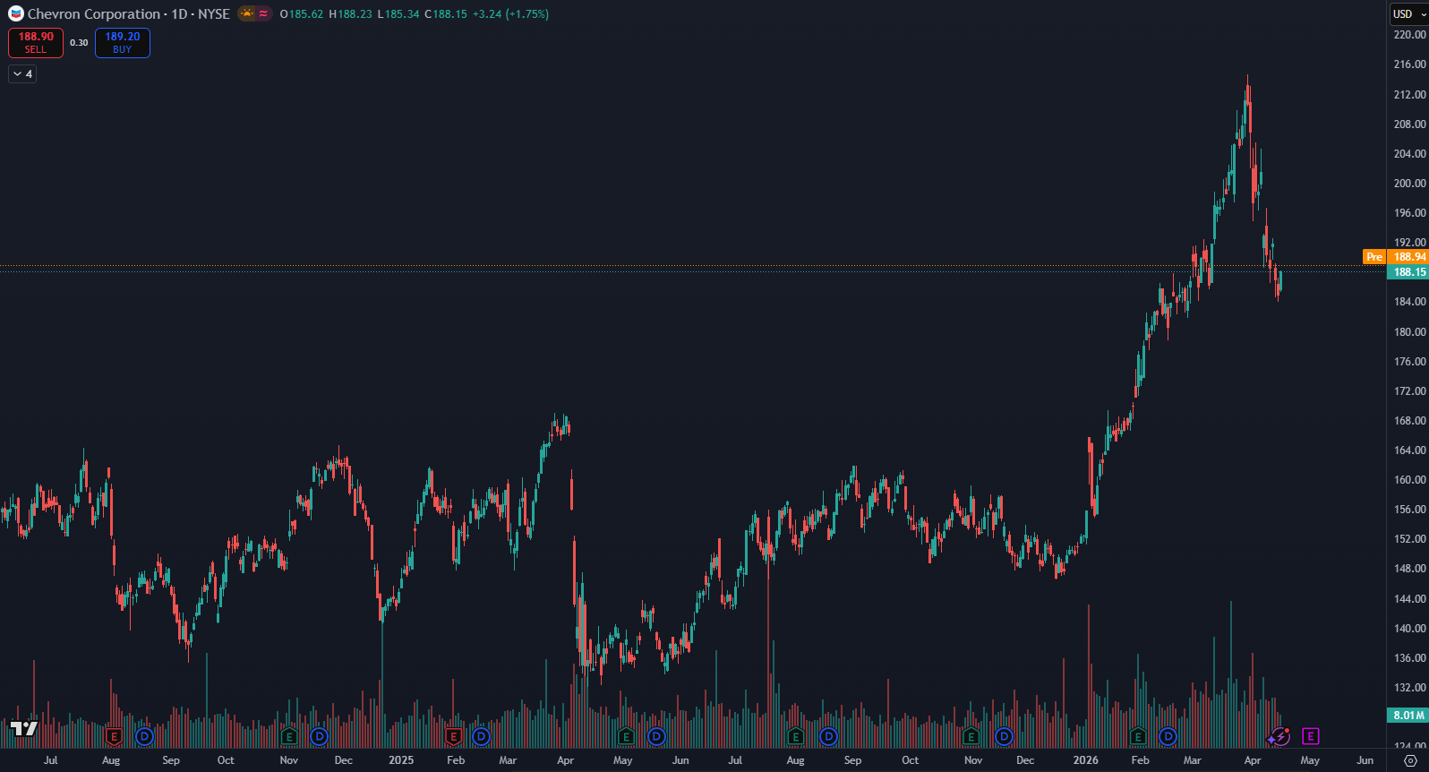Open the dividend marker between Feb and Mar 2025
Image resolution: width=1429 pixels, height=772 pixels.
[481, 737]
